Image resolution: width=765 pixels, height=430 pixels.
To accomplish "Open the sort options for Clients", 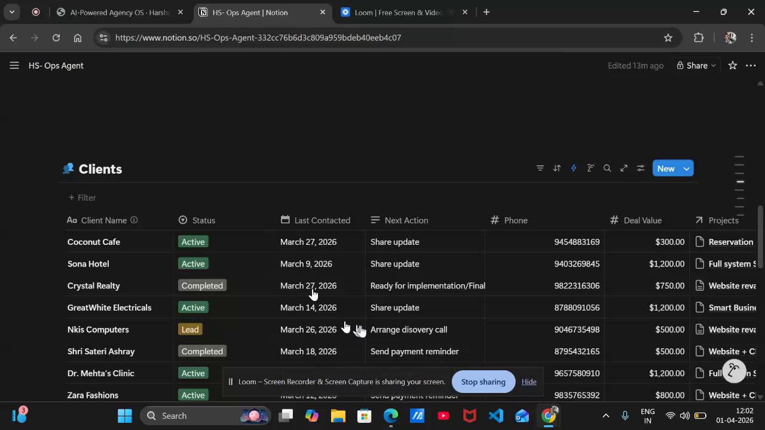I will [557, 168].
